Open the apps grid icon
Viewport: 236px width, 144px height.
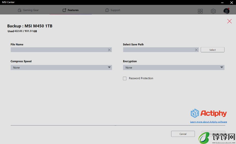[x=200, y=11]
